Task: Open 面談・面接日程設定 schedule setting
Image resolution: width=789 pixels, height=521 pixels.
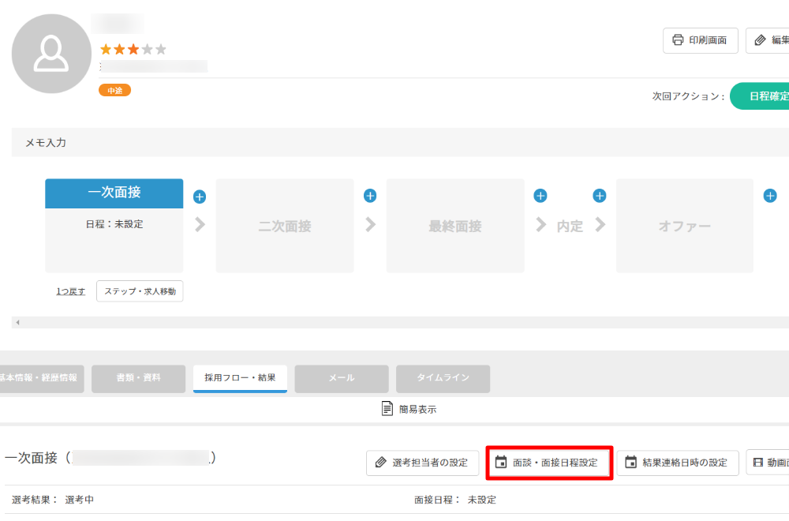Action: click(549, 463)
